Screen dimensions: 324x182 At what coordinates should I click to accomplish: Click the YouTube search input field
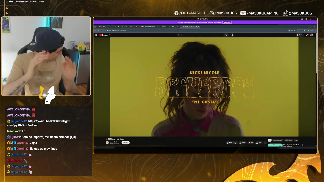(200, 35)
